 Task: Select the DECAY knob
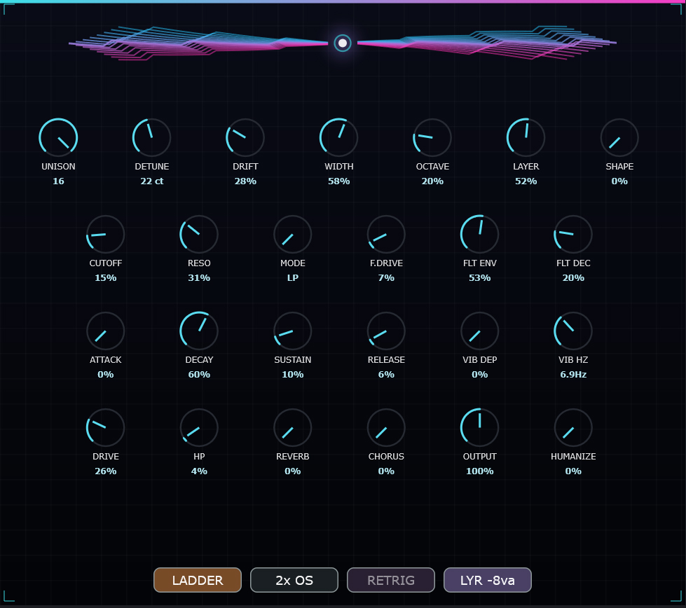pyautogui.click(x=199, y=331)
